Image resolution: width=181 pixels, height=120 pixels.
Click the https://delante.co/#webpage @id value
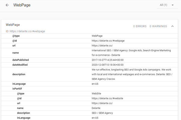(108, 41)
